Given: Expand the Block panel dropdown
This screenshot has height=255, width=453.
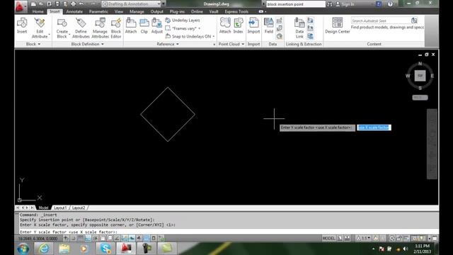Looking at the screenshot, I should coord(33,44).
